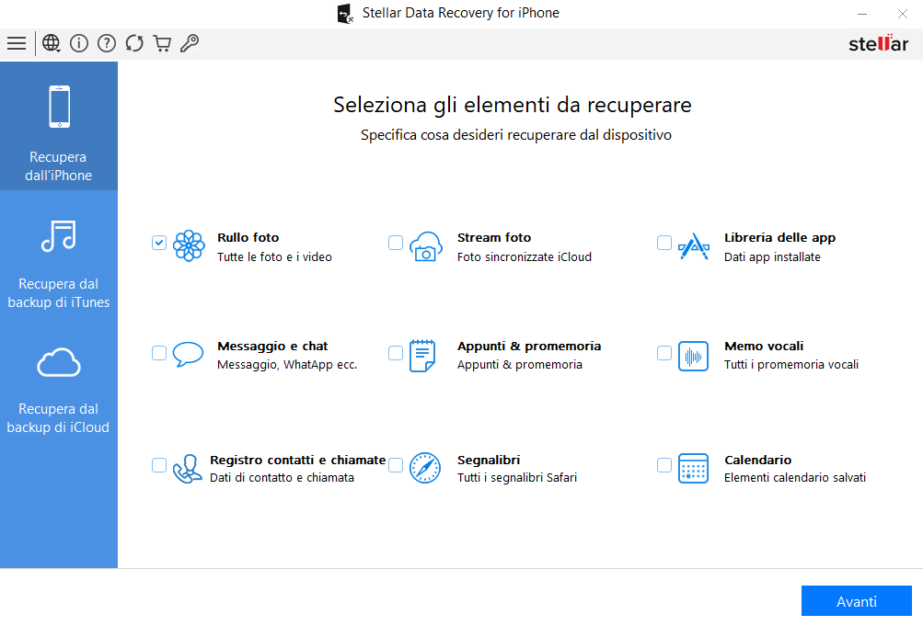Open the hamburger menu
923x626 pixels.
tap(17, 43)
